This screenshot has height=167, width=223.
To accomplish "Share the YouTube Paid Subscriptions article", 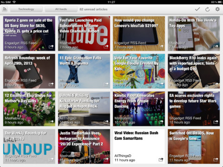I will click(x=106, y=46).
